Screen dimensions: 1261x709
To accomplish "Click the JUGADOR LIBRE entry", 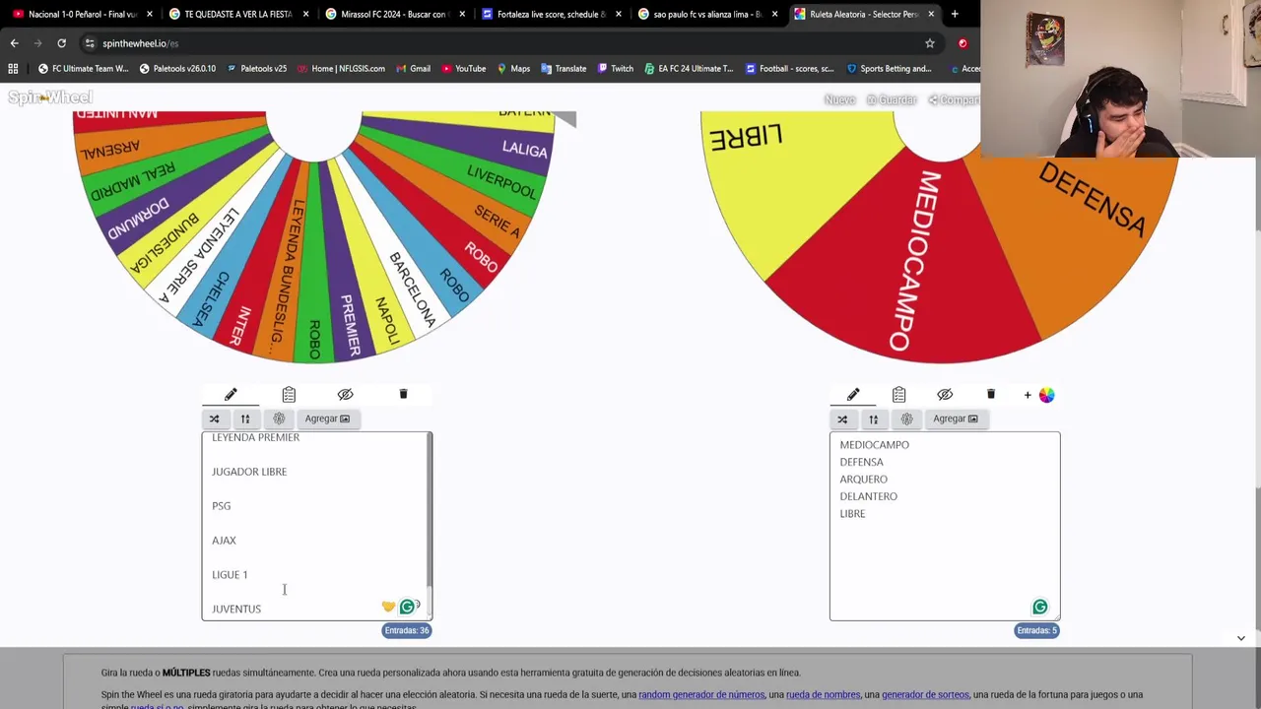I will (x=249, y=471).
